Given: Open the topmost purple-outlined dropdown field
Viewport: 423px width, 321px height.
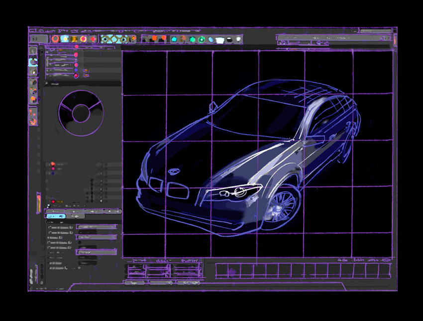Looking at the screenshot, I should 97,227.
